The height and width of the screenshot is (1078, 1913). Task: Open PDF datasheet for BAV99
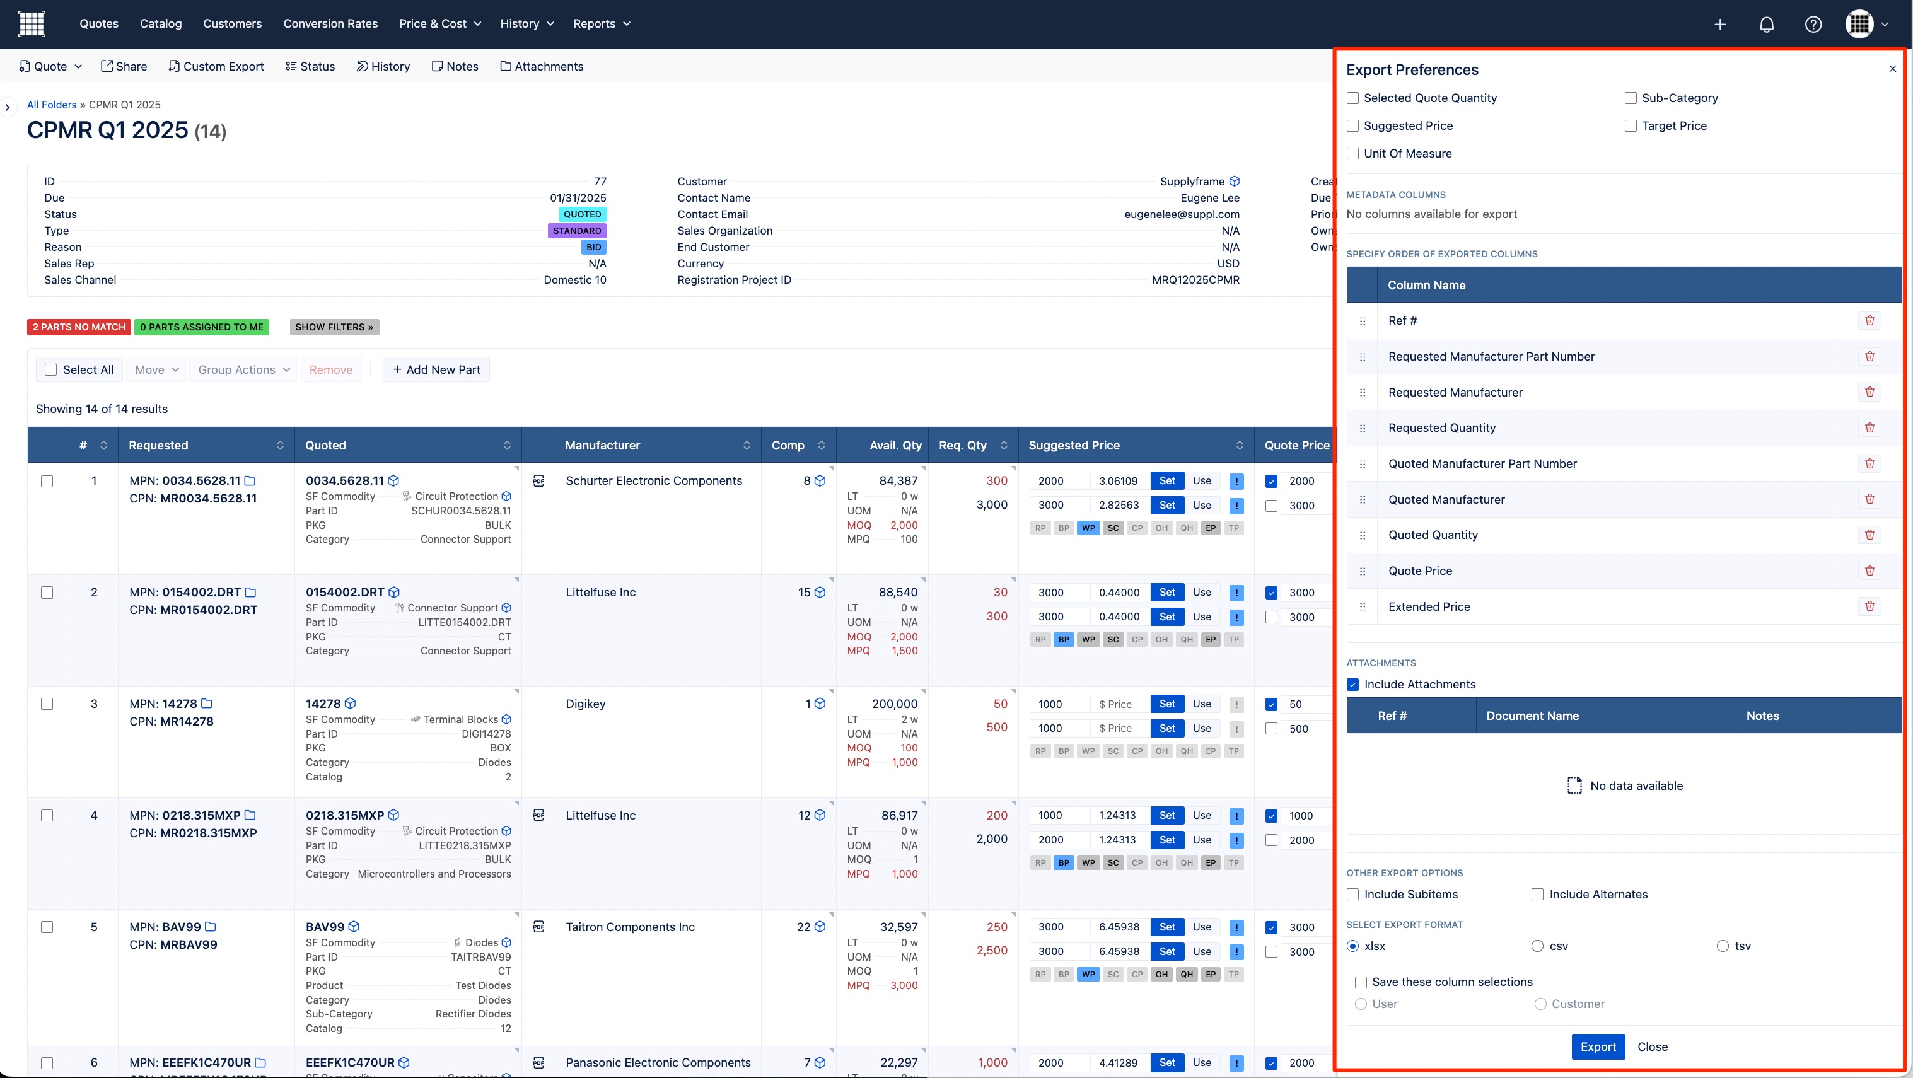point(538,927)
